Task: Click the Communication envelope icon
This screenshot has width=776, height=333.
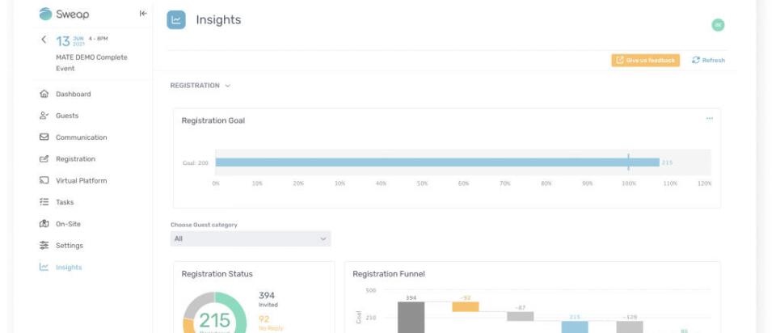Action: click(x=44, y=137)
